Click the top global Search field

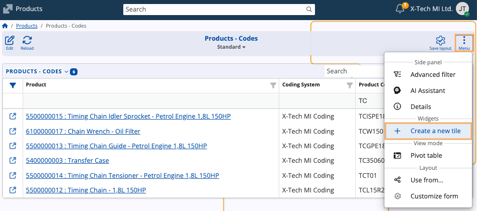[x=214, y=9]
